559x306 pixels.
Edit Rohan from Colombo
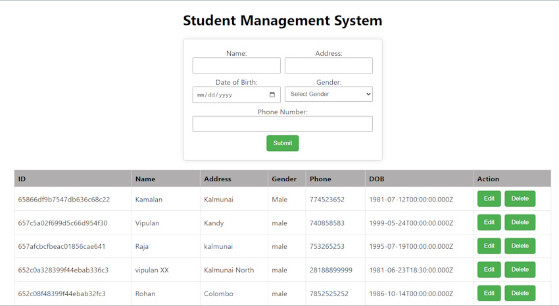point(489,293)
